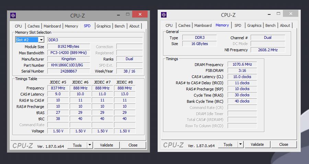Open Mainboard tab in left window
This screenshot has height=164, width=309.
coord(52,26)
